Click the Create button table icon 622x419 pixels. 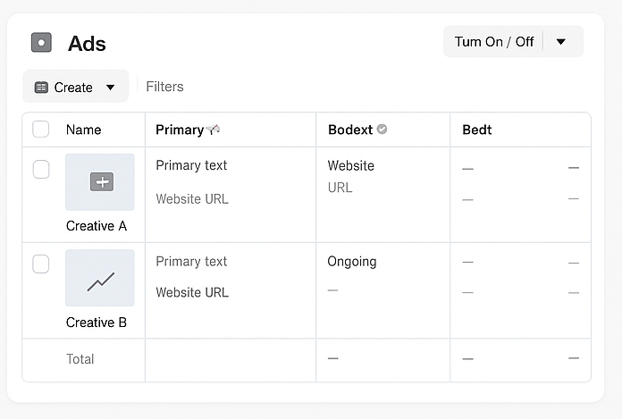(x=41, y=88)
